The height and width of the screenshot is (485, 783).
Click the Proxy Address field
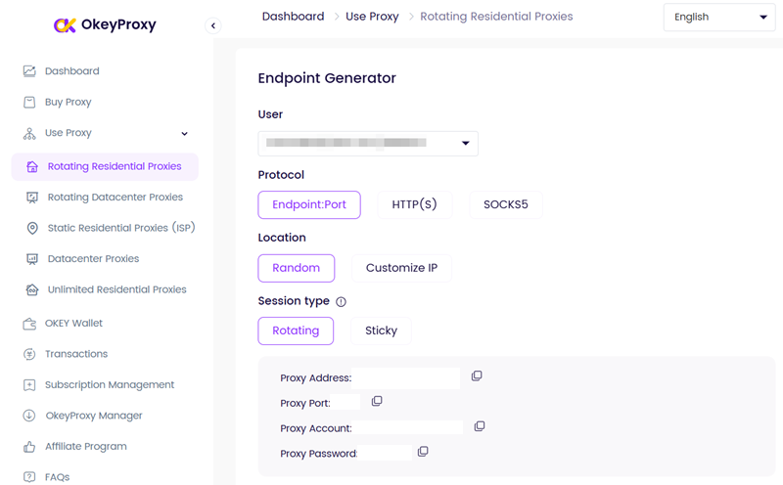[x=405, y=378]
